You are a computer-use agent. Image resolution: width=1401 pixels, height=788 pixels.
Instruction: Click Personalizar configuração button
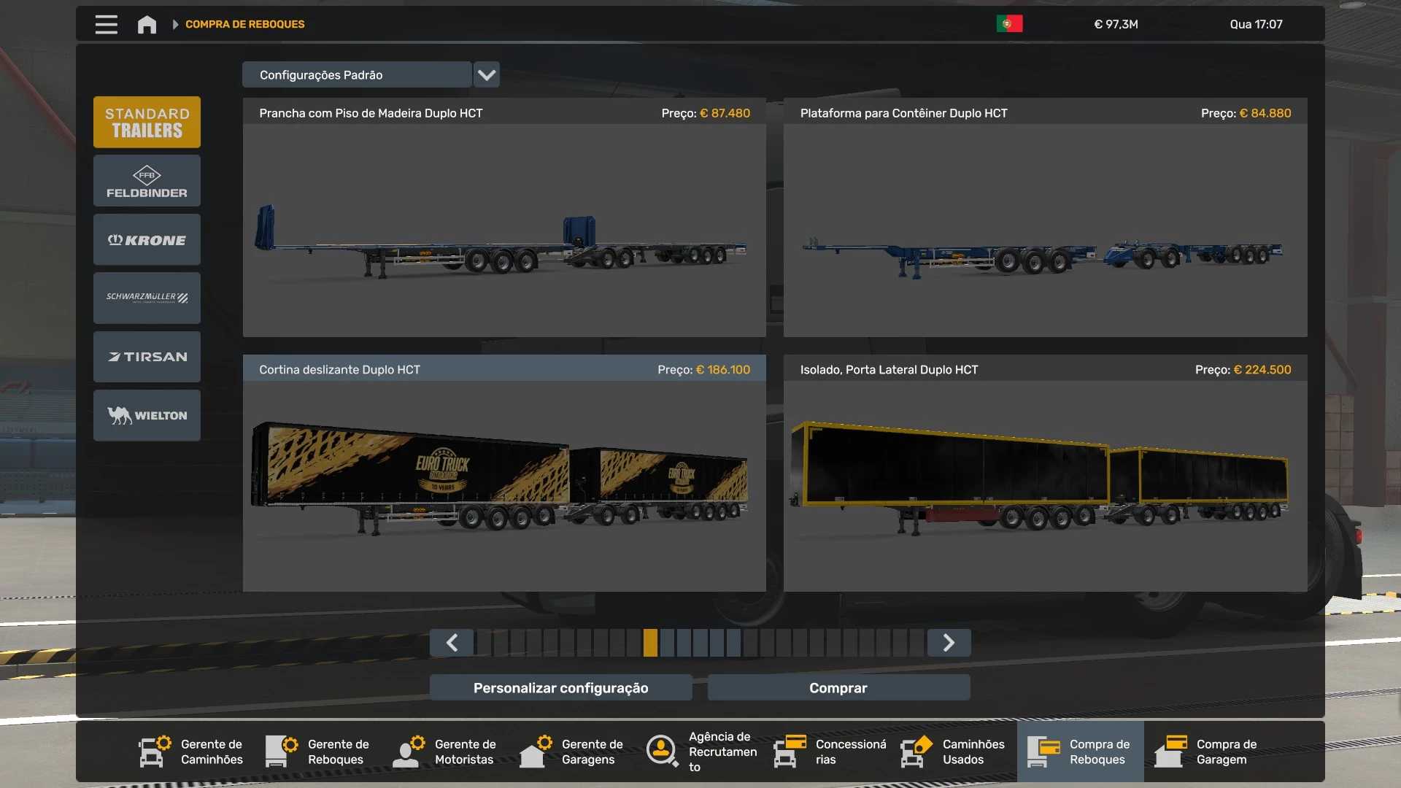[560, 688]
